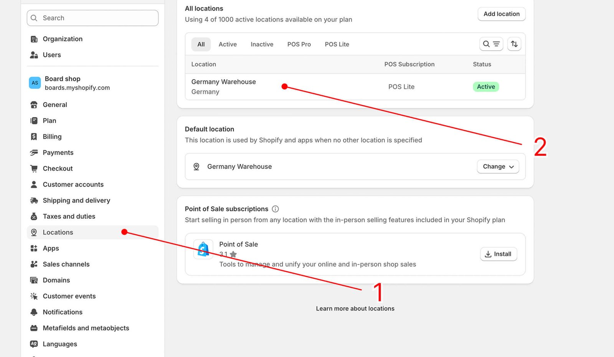614x357 pixels.
Task: Open Learn more about locations link
Action: pos(355,309)
